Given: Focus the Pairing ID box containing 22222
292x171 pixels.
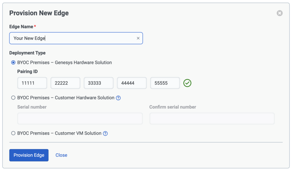Looking at the screenshot, I should click(x=65, y=83).
